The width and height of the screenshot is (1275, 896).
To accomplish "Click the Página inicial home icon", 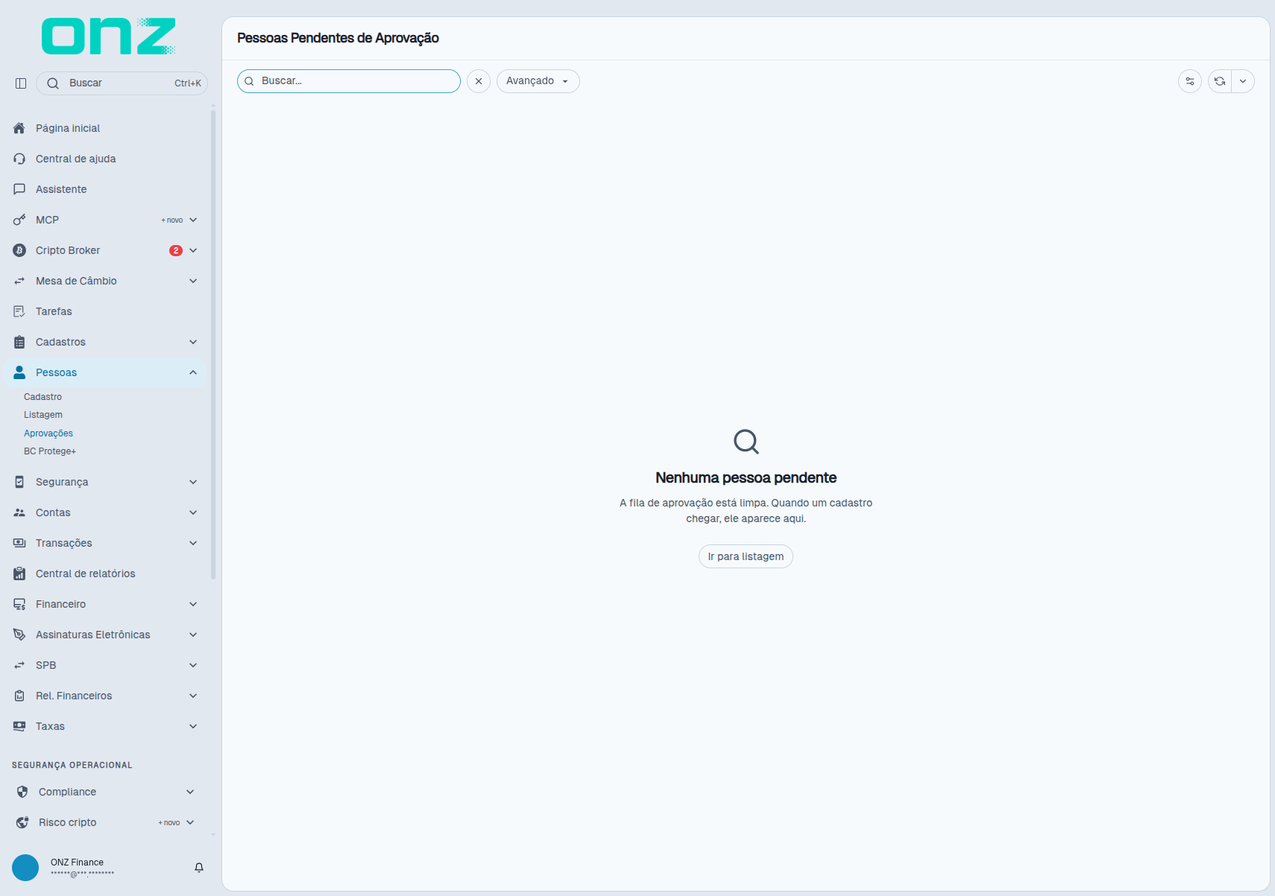I will pyautogui.click(x=19, y=128).
